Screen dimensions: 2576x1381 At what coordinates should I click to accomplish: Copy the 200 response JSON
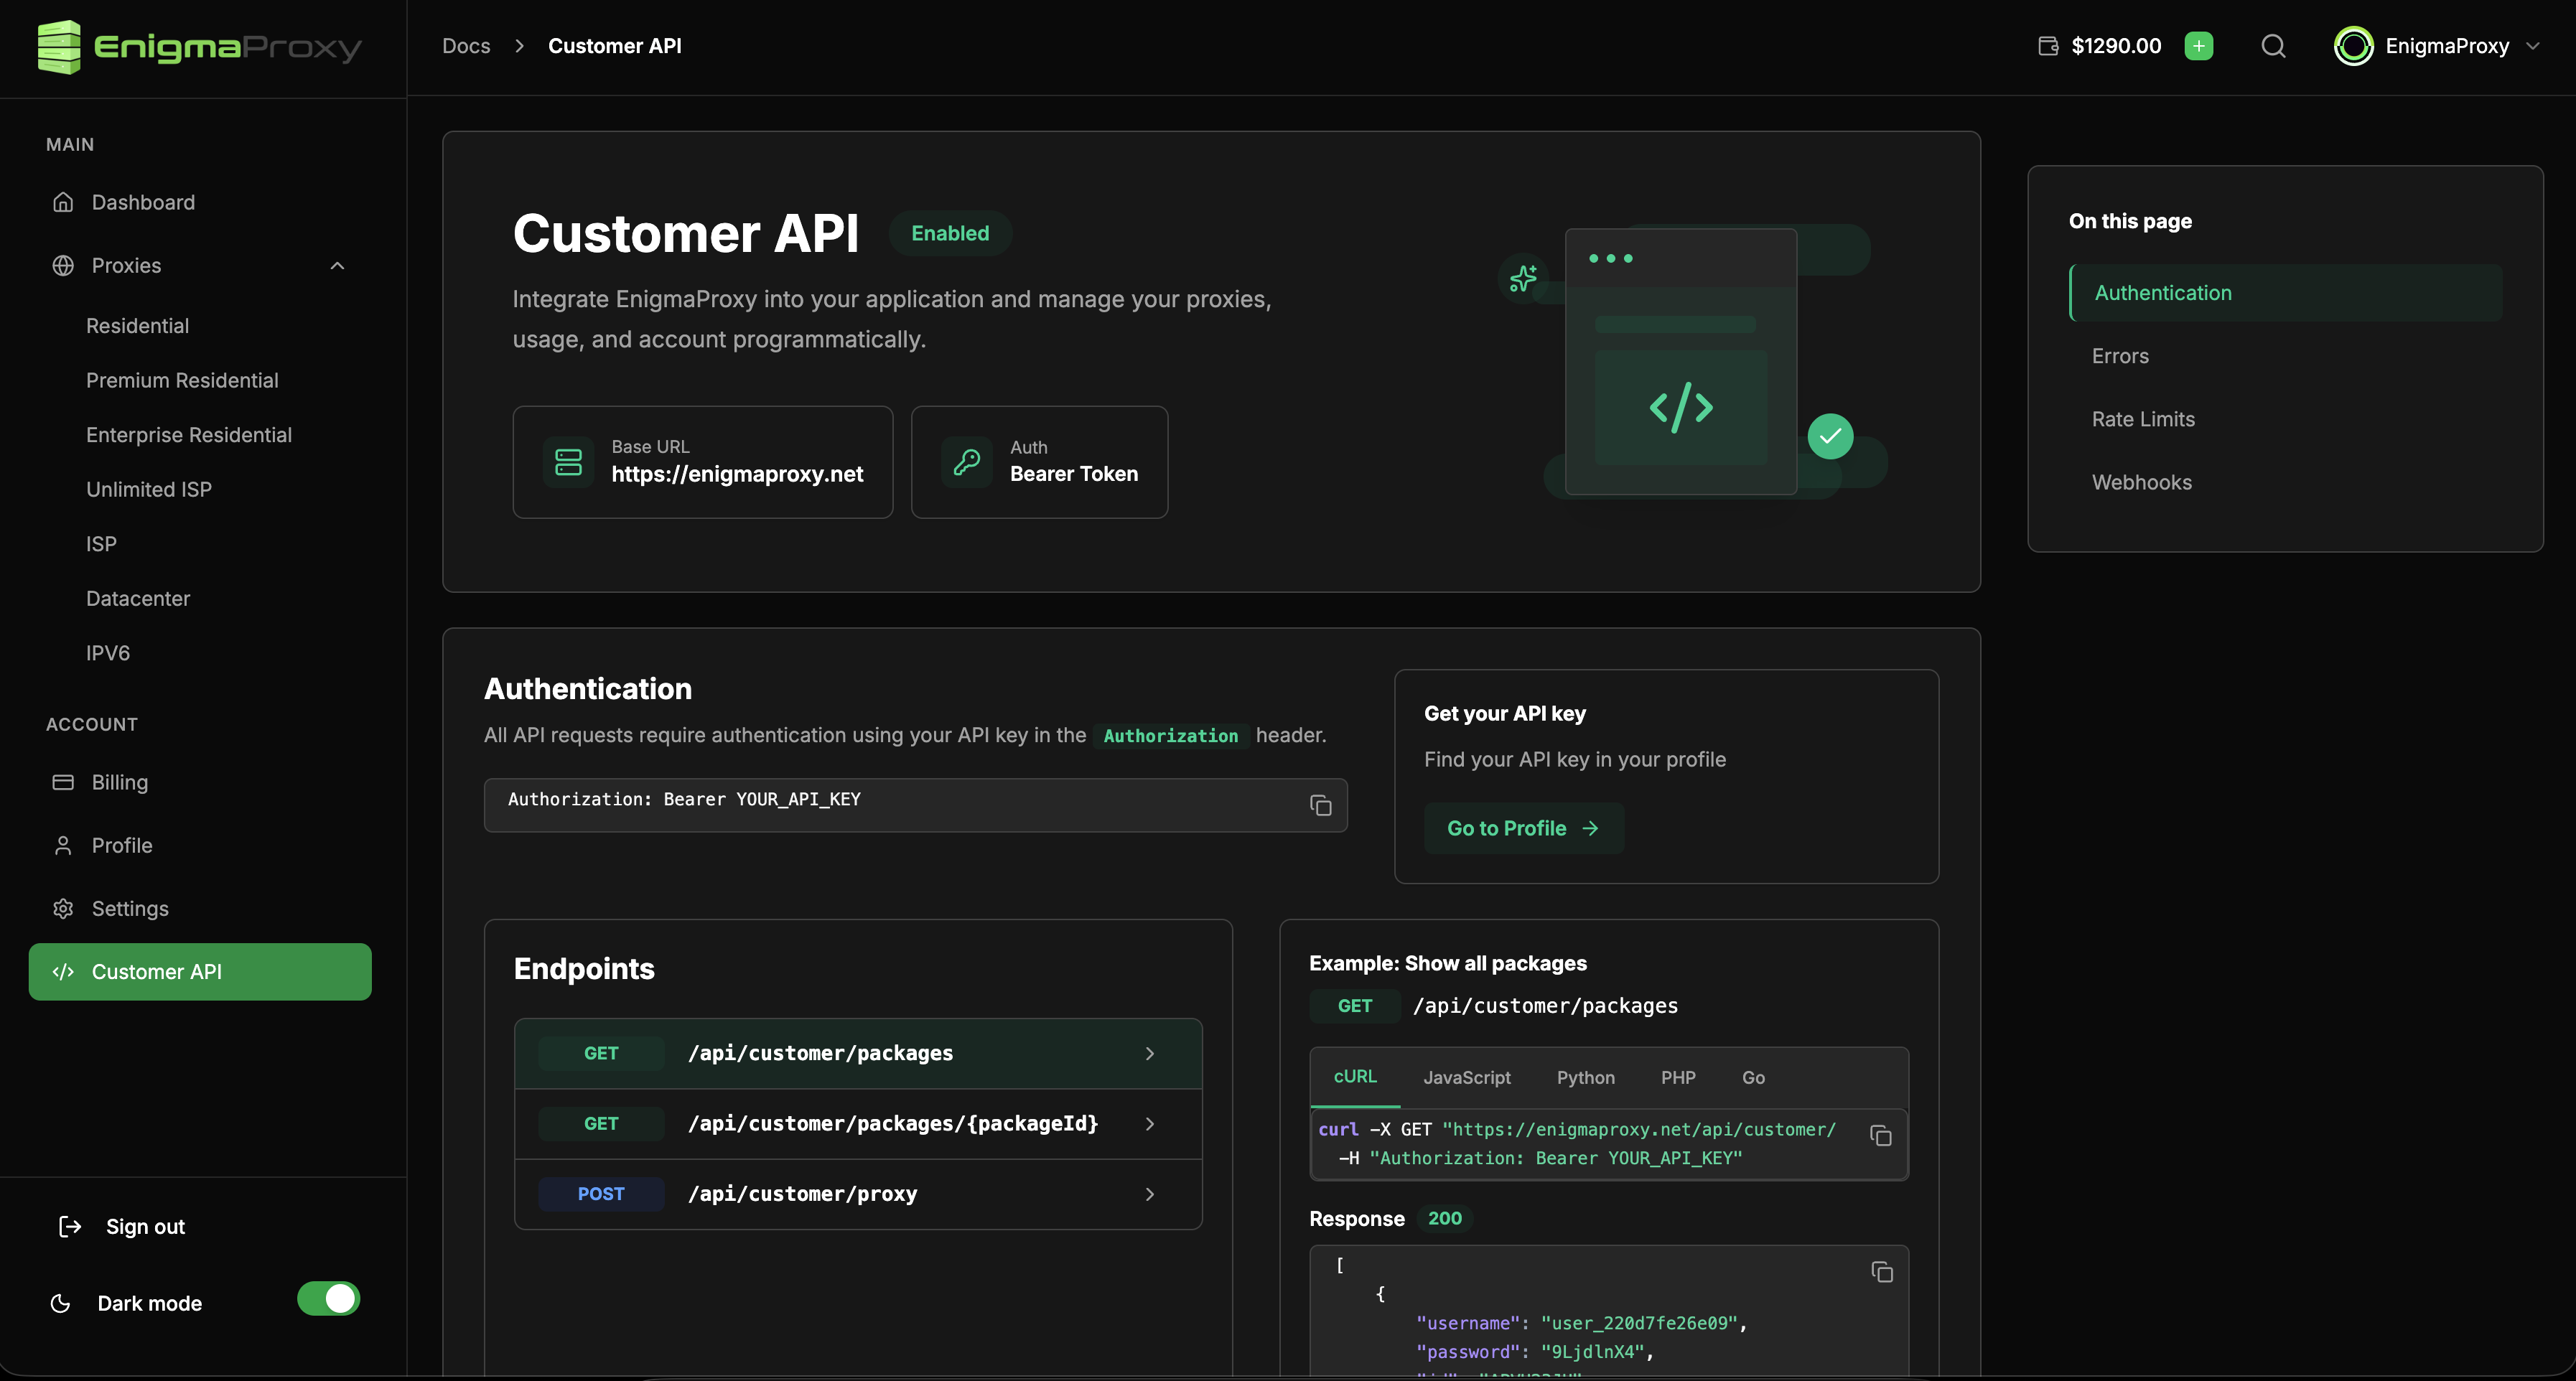1882,1271
